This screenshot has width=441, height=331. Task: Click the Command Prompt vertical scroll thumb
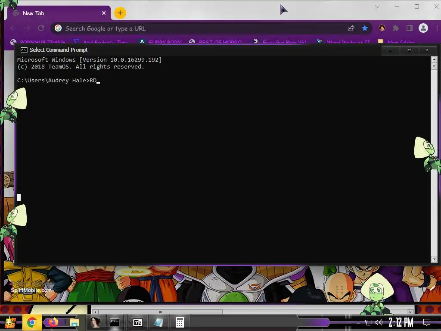tap(434, 66)
